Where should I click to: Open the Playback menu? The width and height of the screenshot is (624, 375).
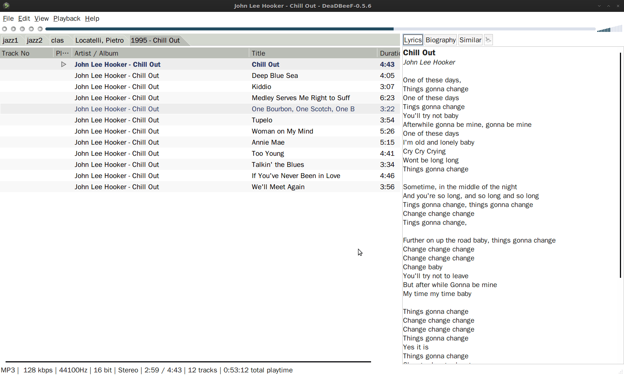click(x=67, y=19)
